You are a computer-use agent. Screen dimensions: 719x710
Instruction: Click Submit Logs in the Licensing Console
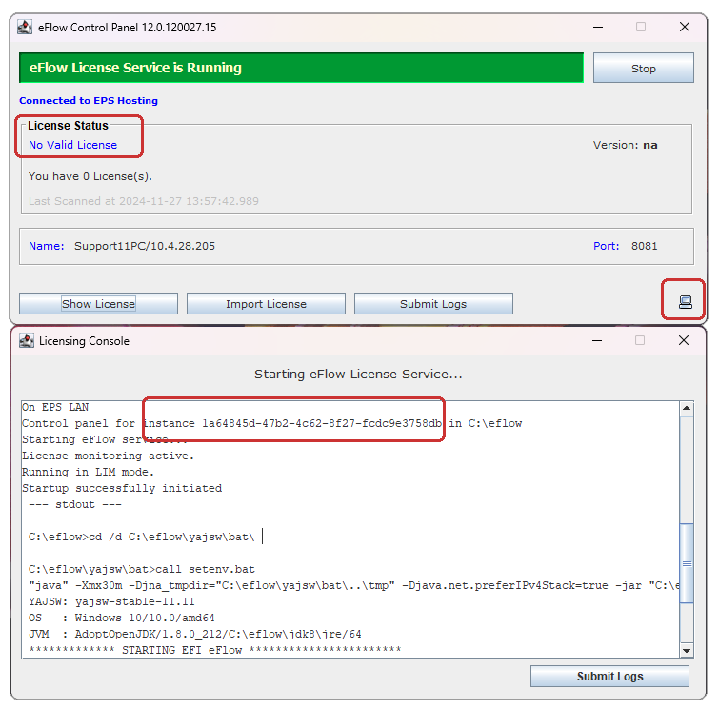609,677
